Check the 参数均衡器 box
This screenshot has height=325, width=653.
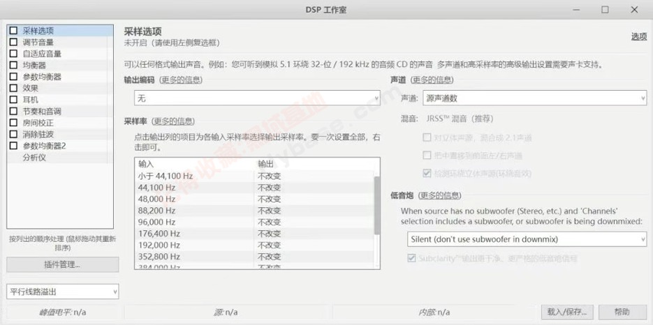tap(14, 77)
